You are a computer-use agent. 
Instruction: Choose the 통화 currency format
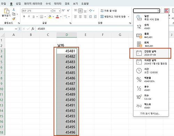coord(151,35)
